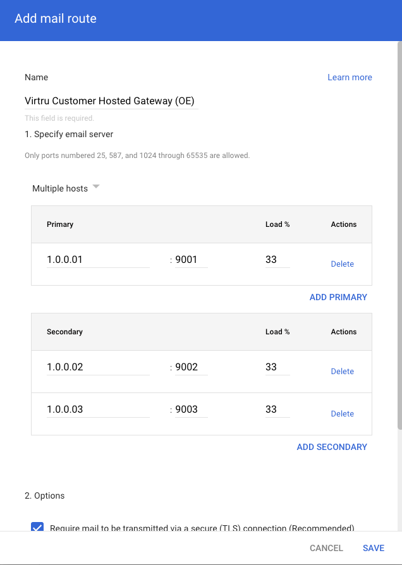Toggle the require TLS connection checkbox
Image resolution: width=402 pixels, height=565 pixels.
click(x=37, y=528)
